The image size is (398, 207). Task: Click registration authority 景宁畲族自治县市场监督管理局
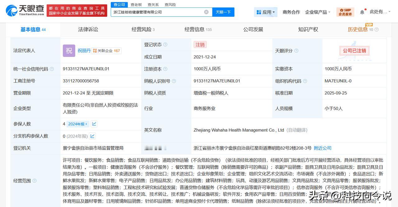tap(93, 148)
